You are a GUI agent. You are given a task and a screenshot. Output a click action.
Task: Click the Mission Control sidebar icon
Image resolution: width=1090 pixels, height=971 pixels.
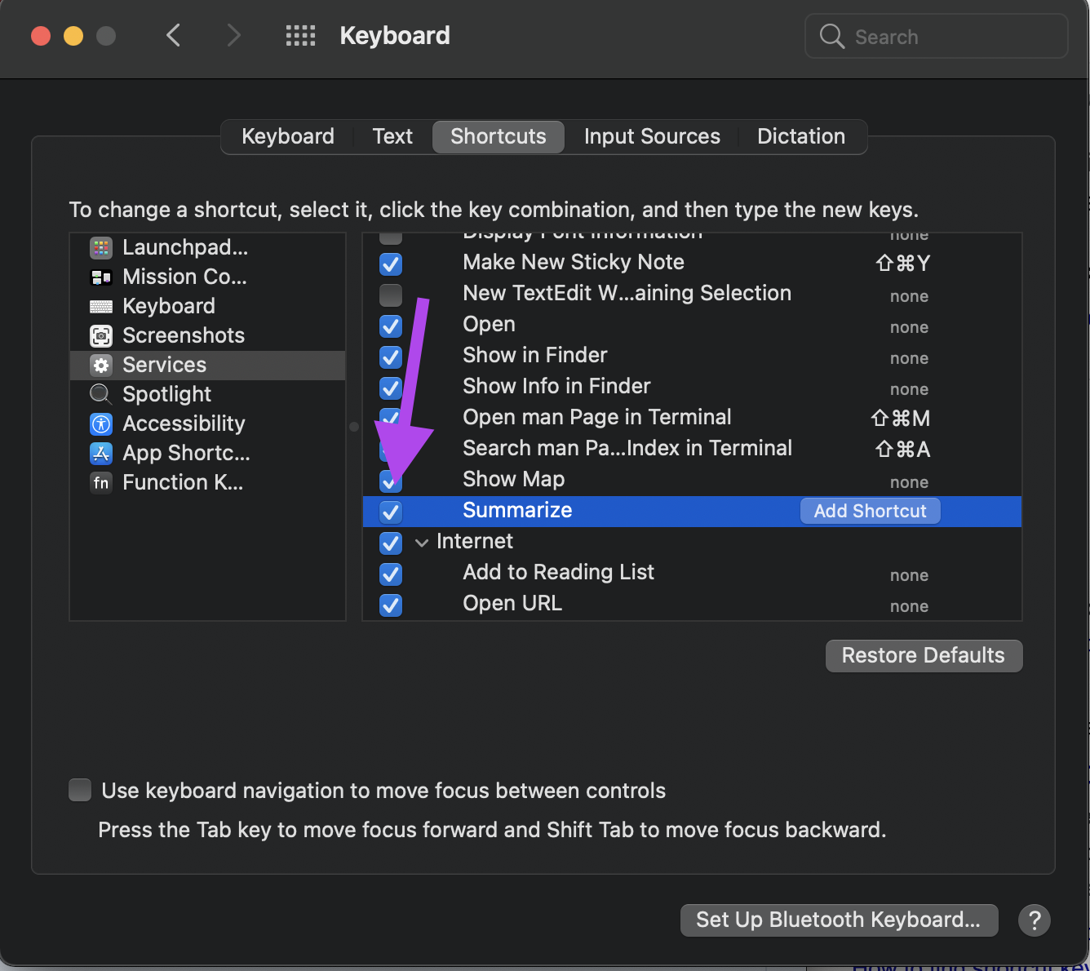click(x=101, y=277)
